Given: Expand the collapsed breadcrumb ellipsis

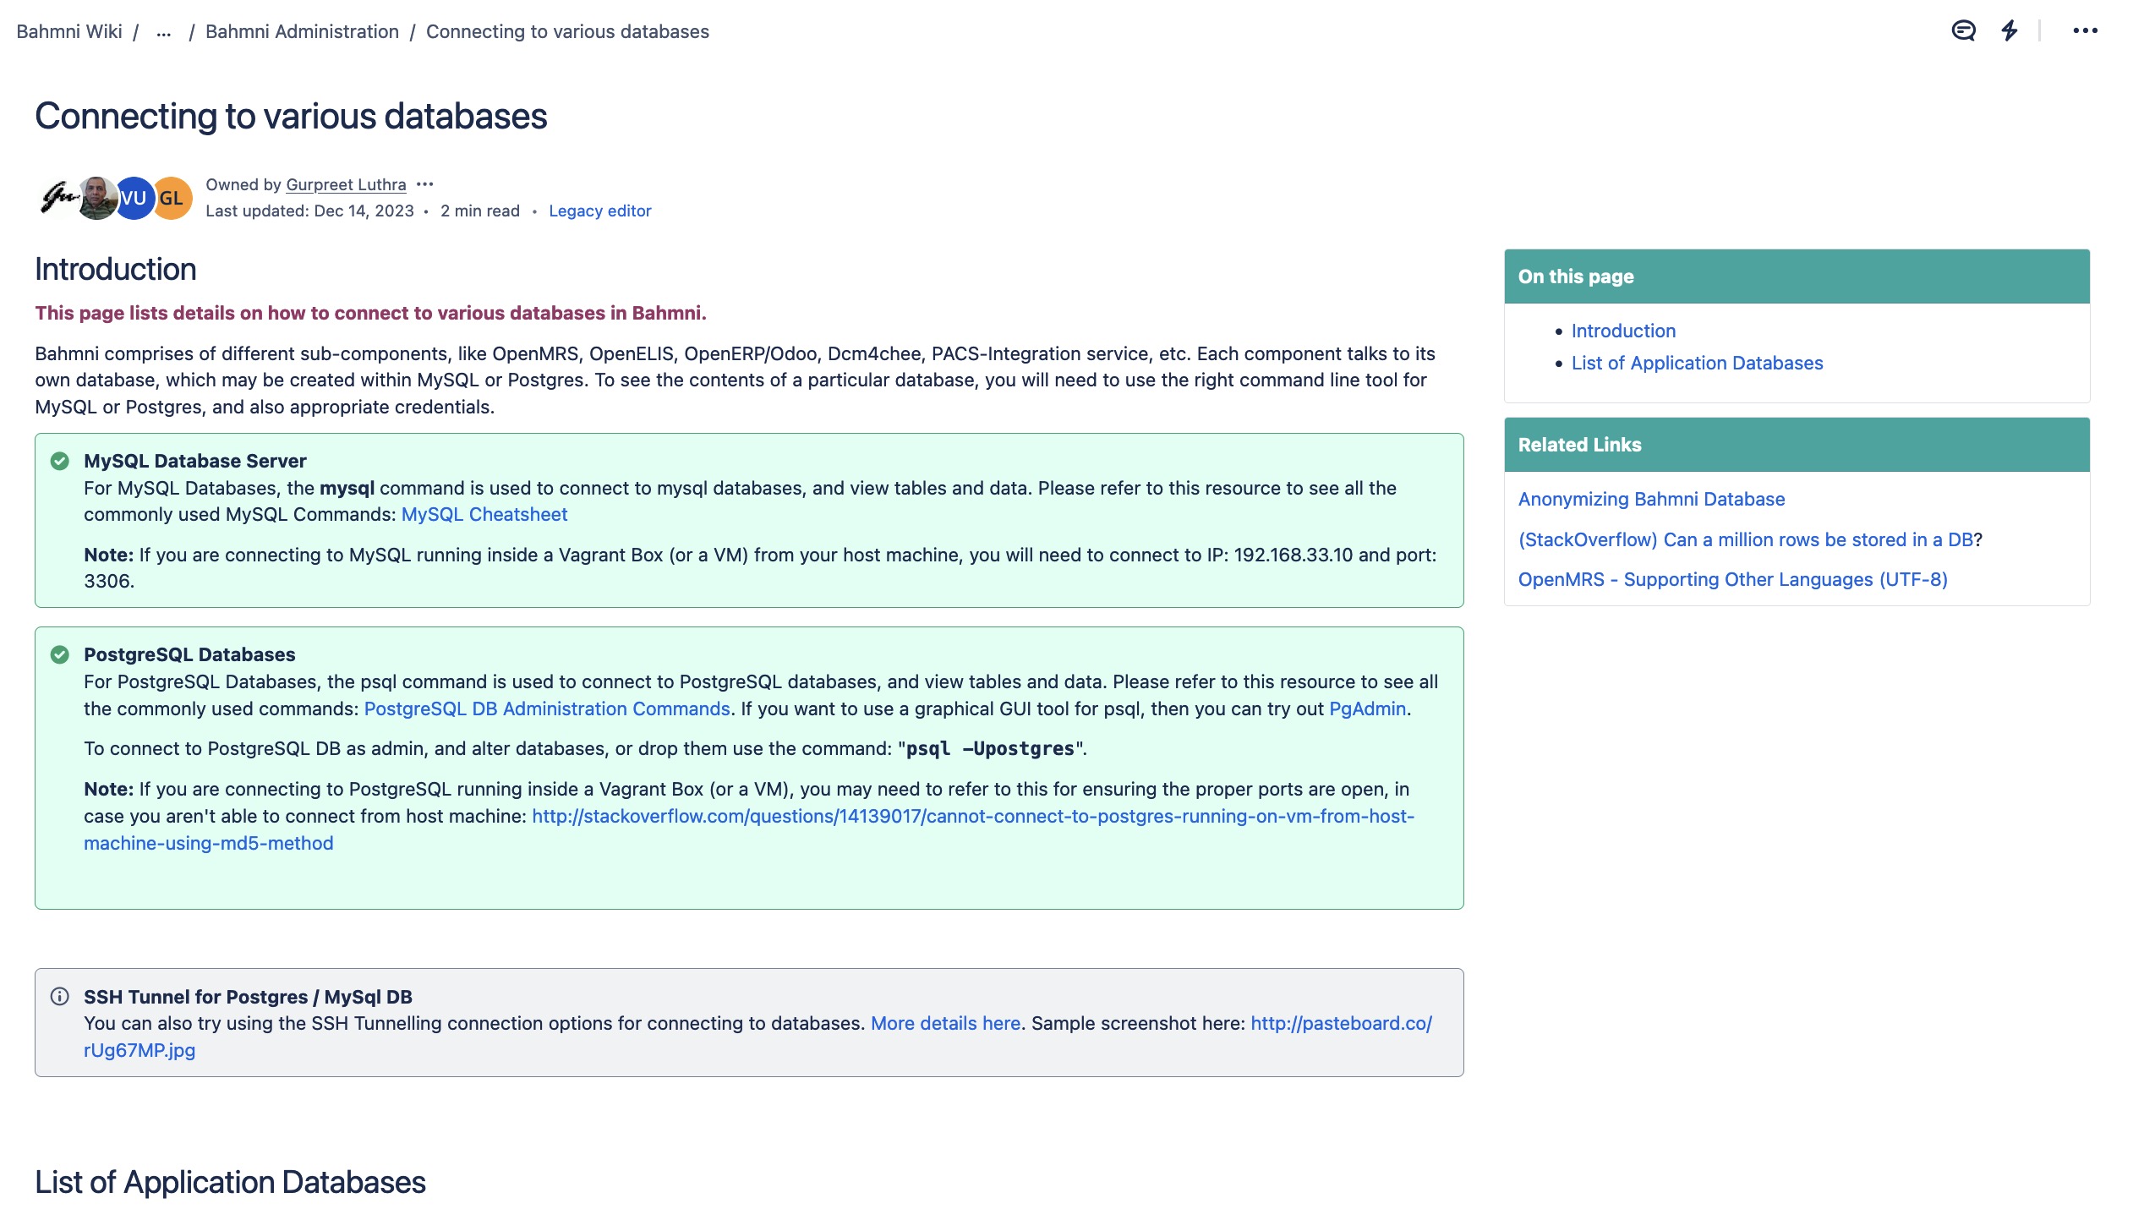Looking at the screenshot, I should [164, 32].
